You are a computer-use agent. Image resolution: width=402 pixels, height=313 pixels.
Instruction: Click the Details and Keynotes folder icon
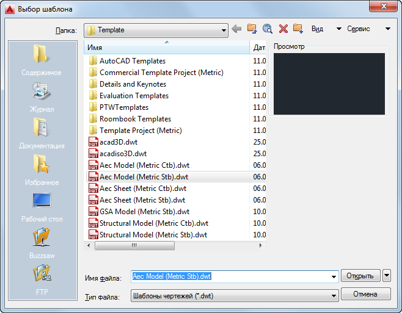point(93,84)
